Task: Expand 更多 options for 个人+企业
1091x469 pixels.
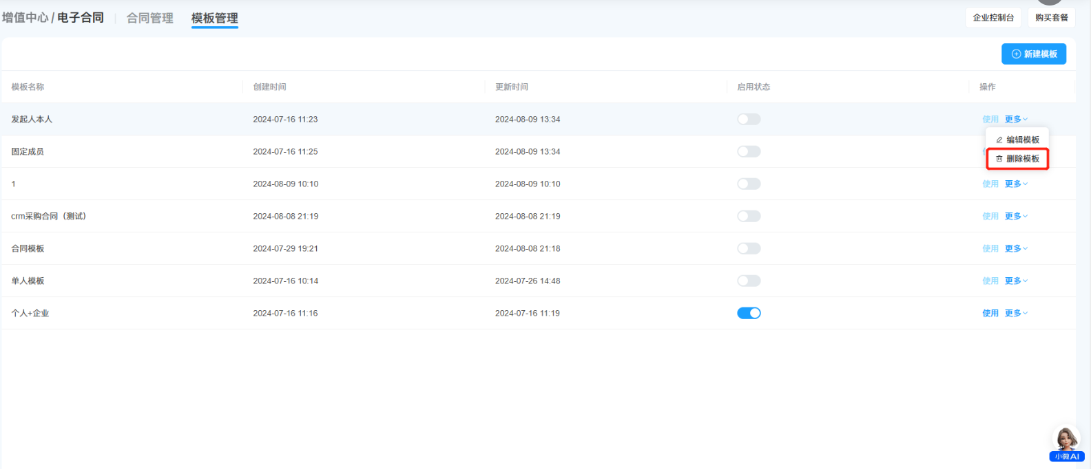Action: 1016,313
